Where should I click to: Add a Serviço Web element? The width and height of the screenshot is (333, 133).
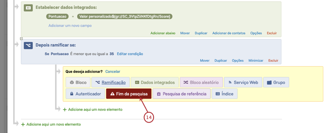243,82
